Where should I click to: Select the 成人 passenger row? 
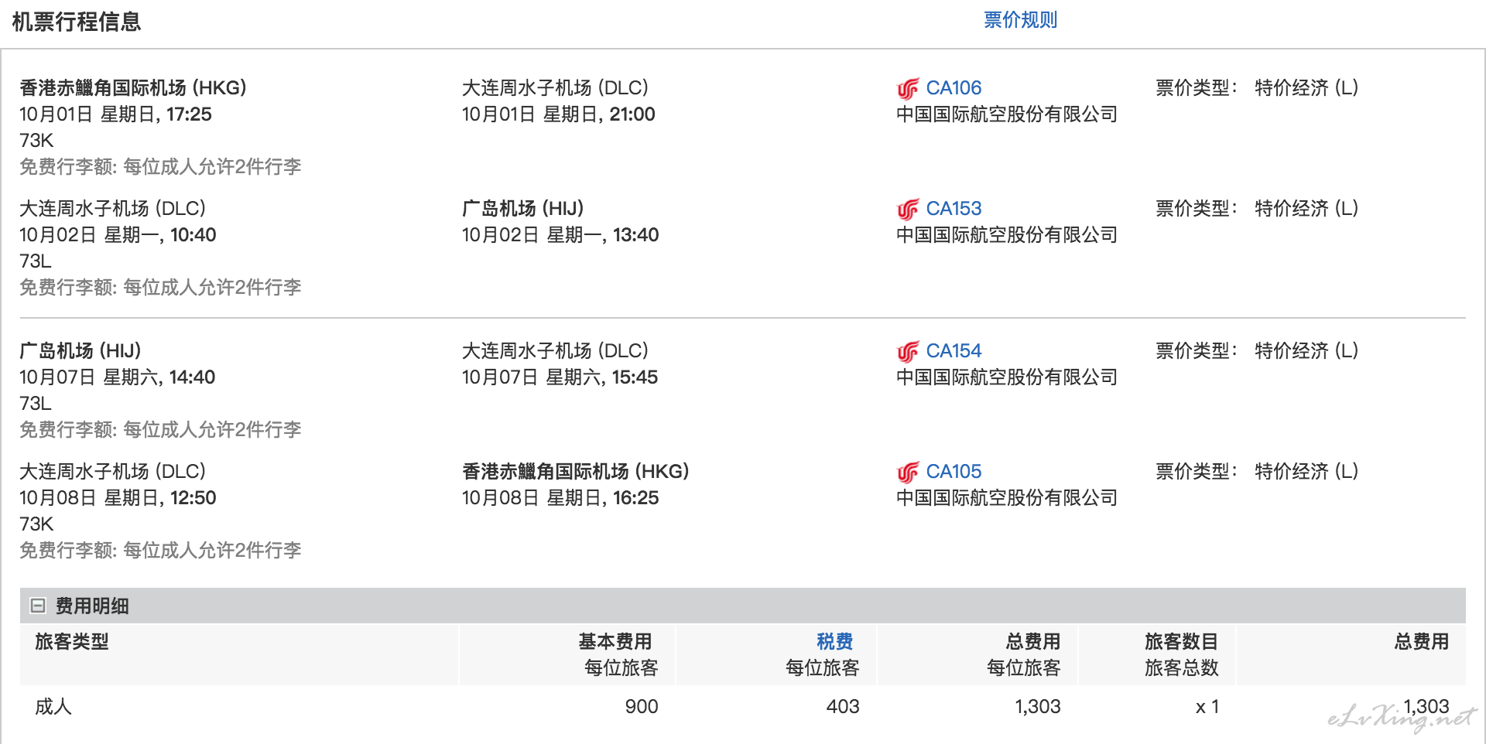pos(743,706)
